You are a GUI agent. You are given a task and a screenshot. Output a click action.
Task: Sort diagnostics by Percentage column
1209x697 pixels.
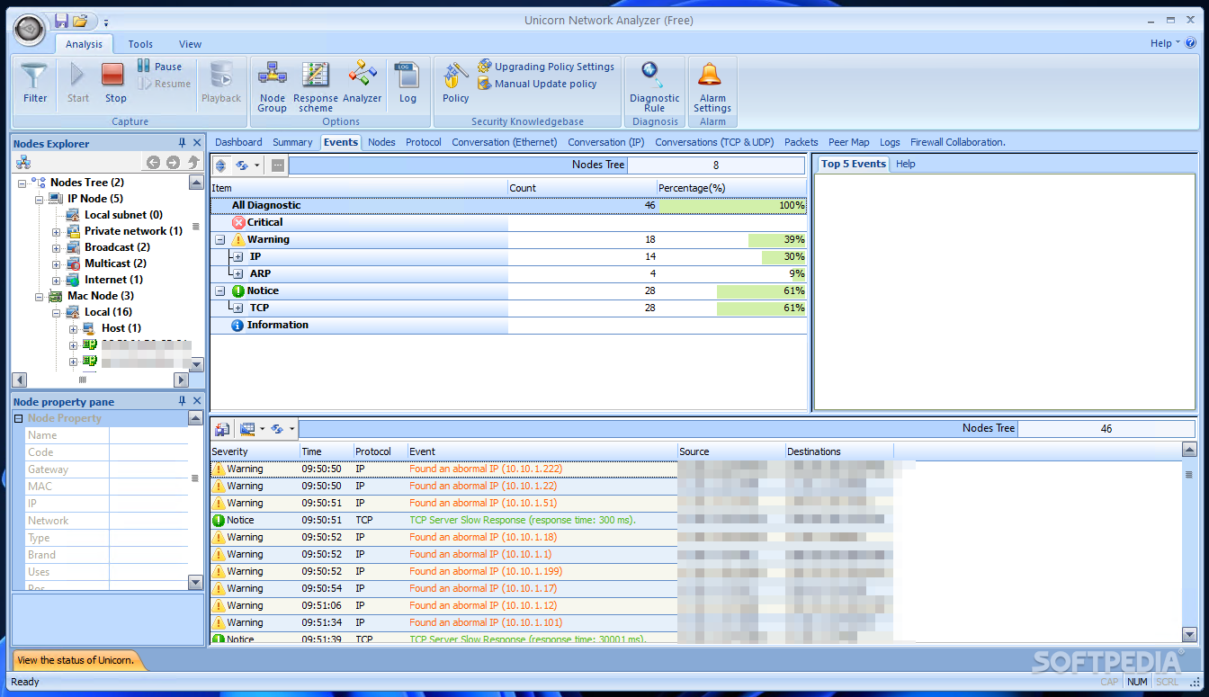click(732, 188)
